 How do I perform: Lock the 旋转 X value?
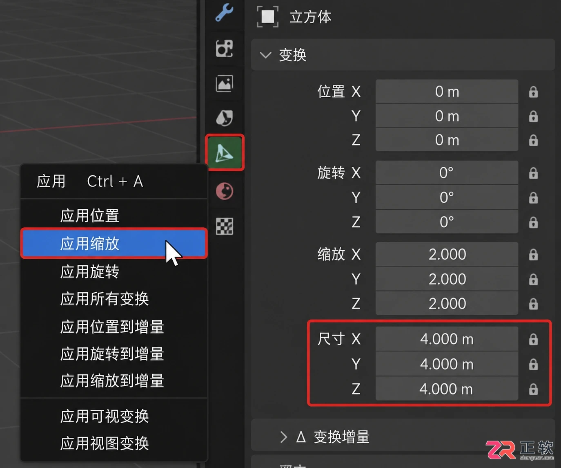533,173
